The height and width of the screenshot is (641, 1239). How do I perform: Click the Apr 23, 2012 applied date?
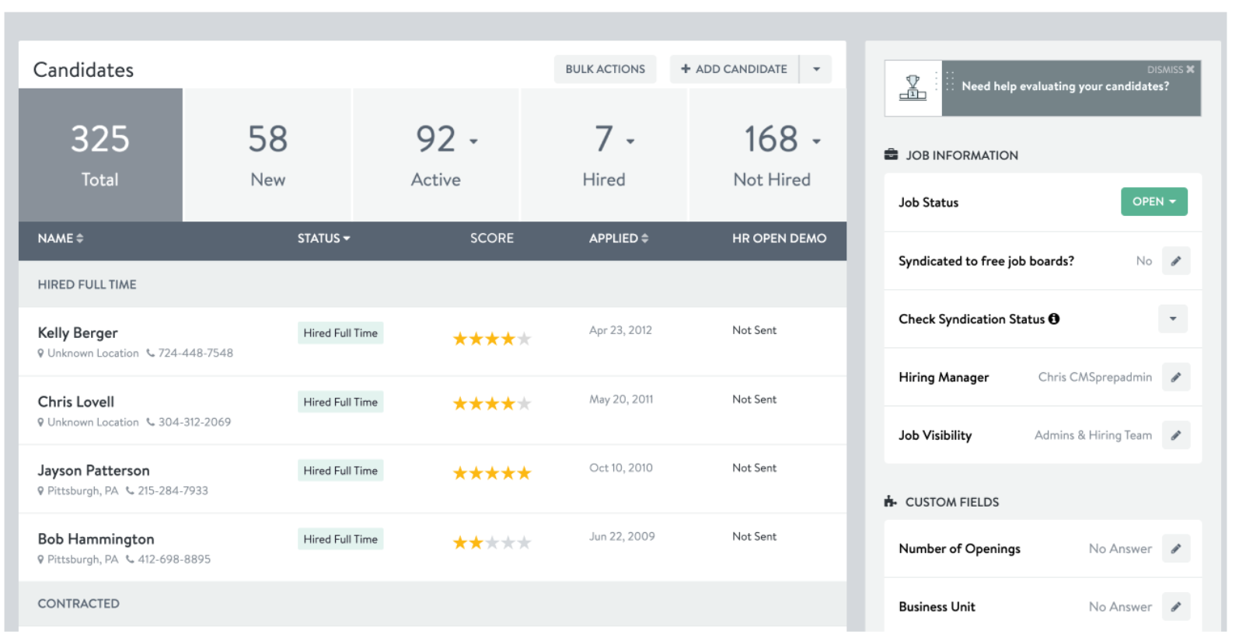coord(620,330)
